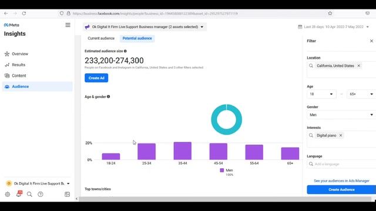Viewport: 376px width, 211px height.
Task: Switch to Potential audience tab
Action: (137, 38)
